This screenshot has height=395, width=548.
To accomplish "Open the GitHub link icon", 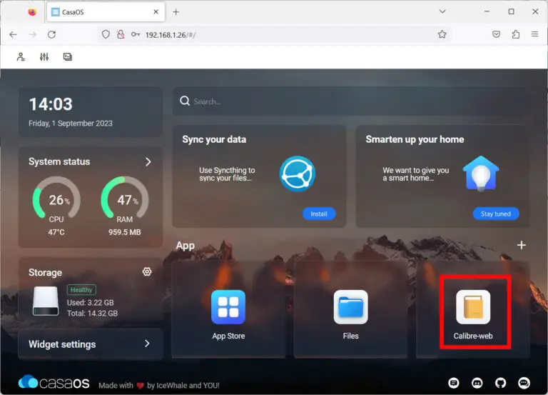I will [501, 383].
